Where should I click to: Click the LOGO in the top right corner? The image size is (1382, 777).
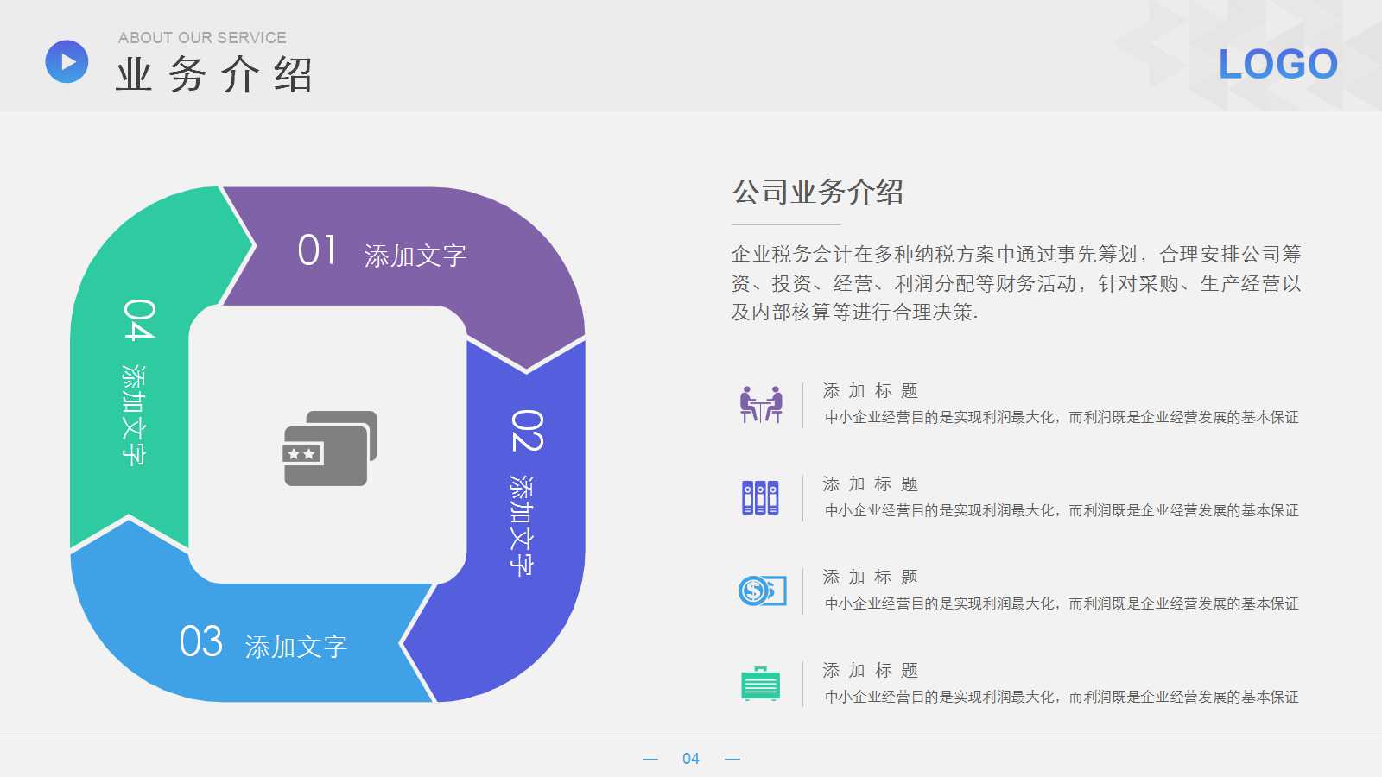coord(1277,62)
